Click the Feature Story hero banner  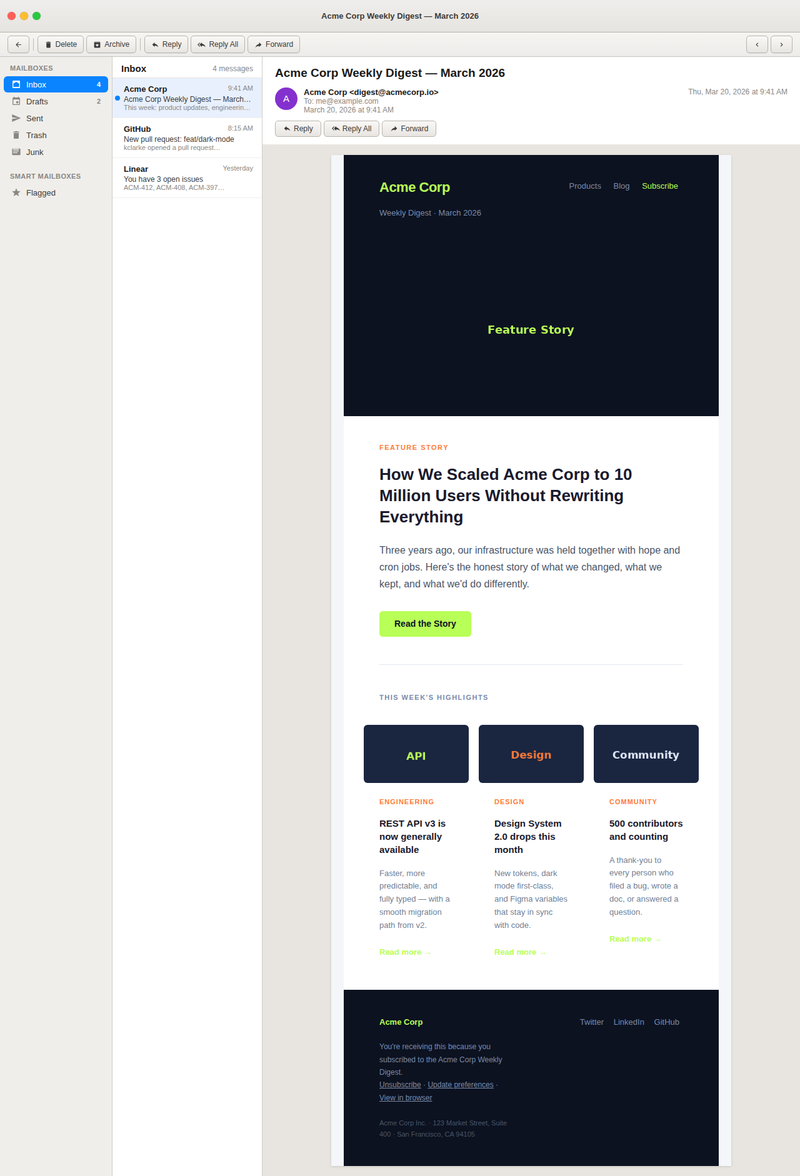(531, 330)
